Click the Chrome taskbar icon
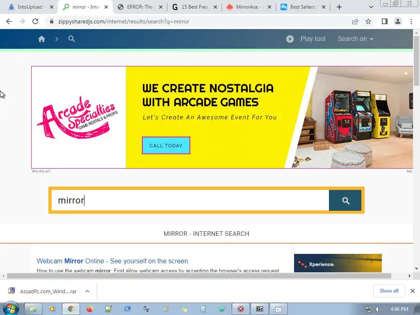Image resolution: width=420 pixels, height=315 pixels. tap(71, 309)
